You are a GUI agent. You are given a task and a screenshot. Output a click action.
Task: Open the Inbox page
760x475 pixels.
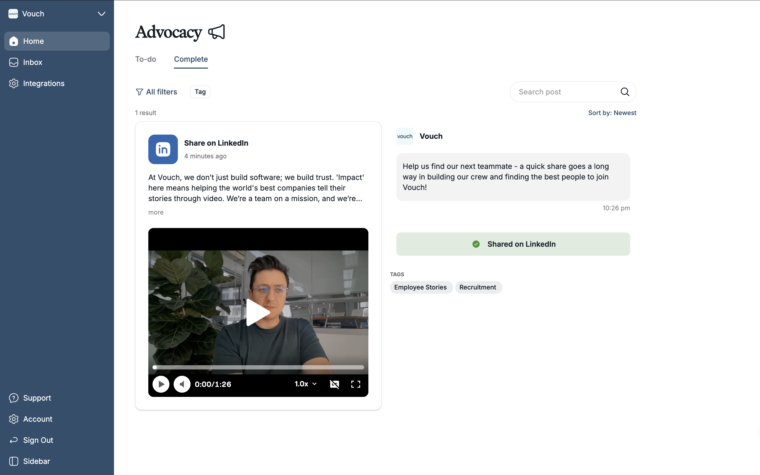point(32,62)
